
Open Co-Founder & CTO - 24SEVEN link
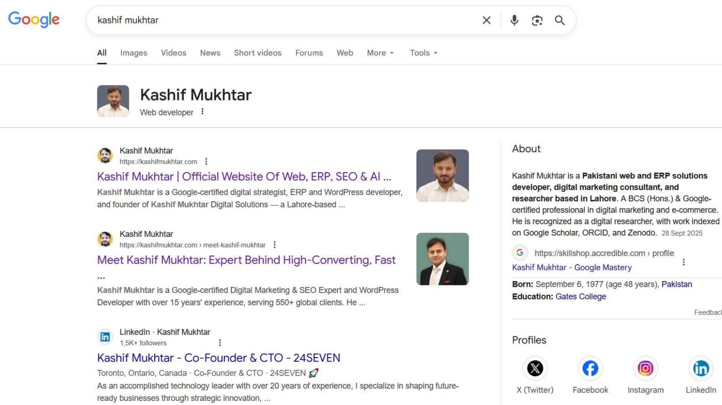[219, 358]
